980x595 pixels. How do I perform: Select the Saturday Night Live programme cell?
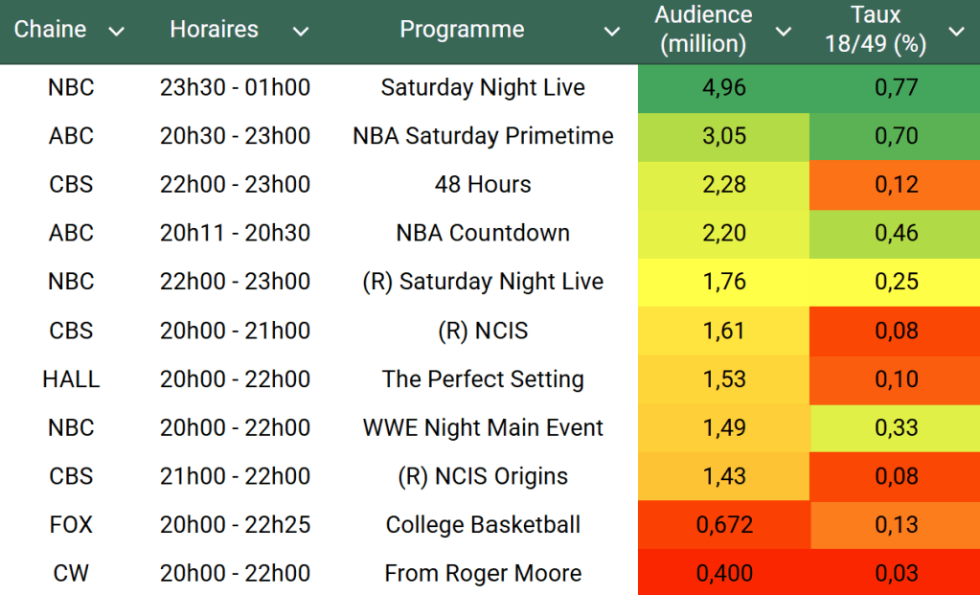click(x=483, y=88)
